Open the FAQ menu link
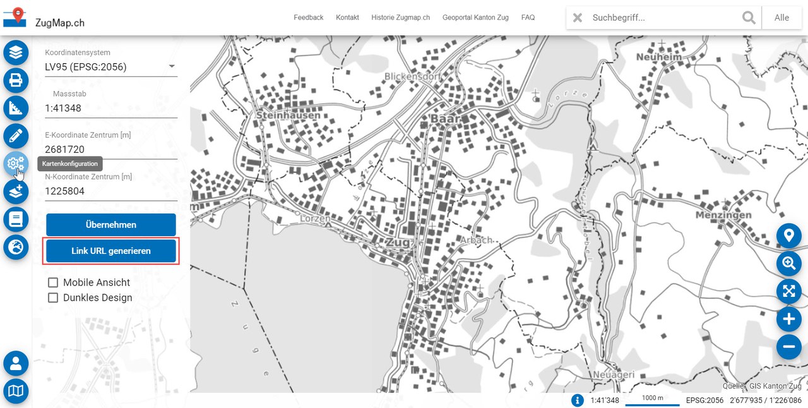The image size is (808, 408). (x=528, y=18)
